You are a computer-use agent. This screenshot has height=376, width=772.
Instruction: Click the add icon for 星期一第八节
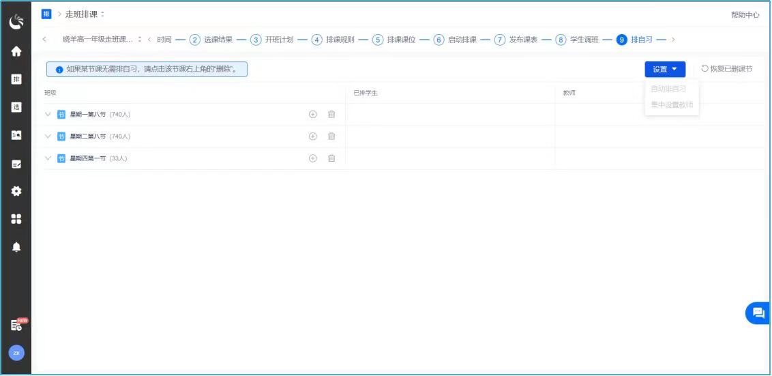[x=313, y=115]
